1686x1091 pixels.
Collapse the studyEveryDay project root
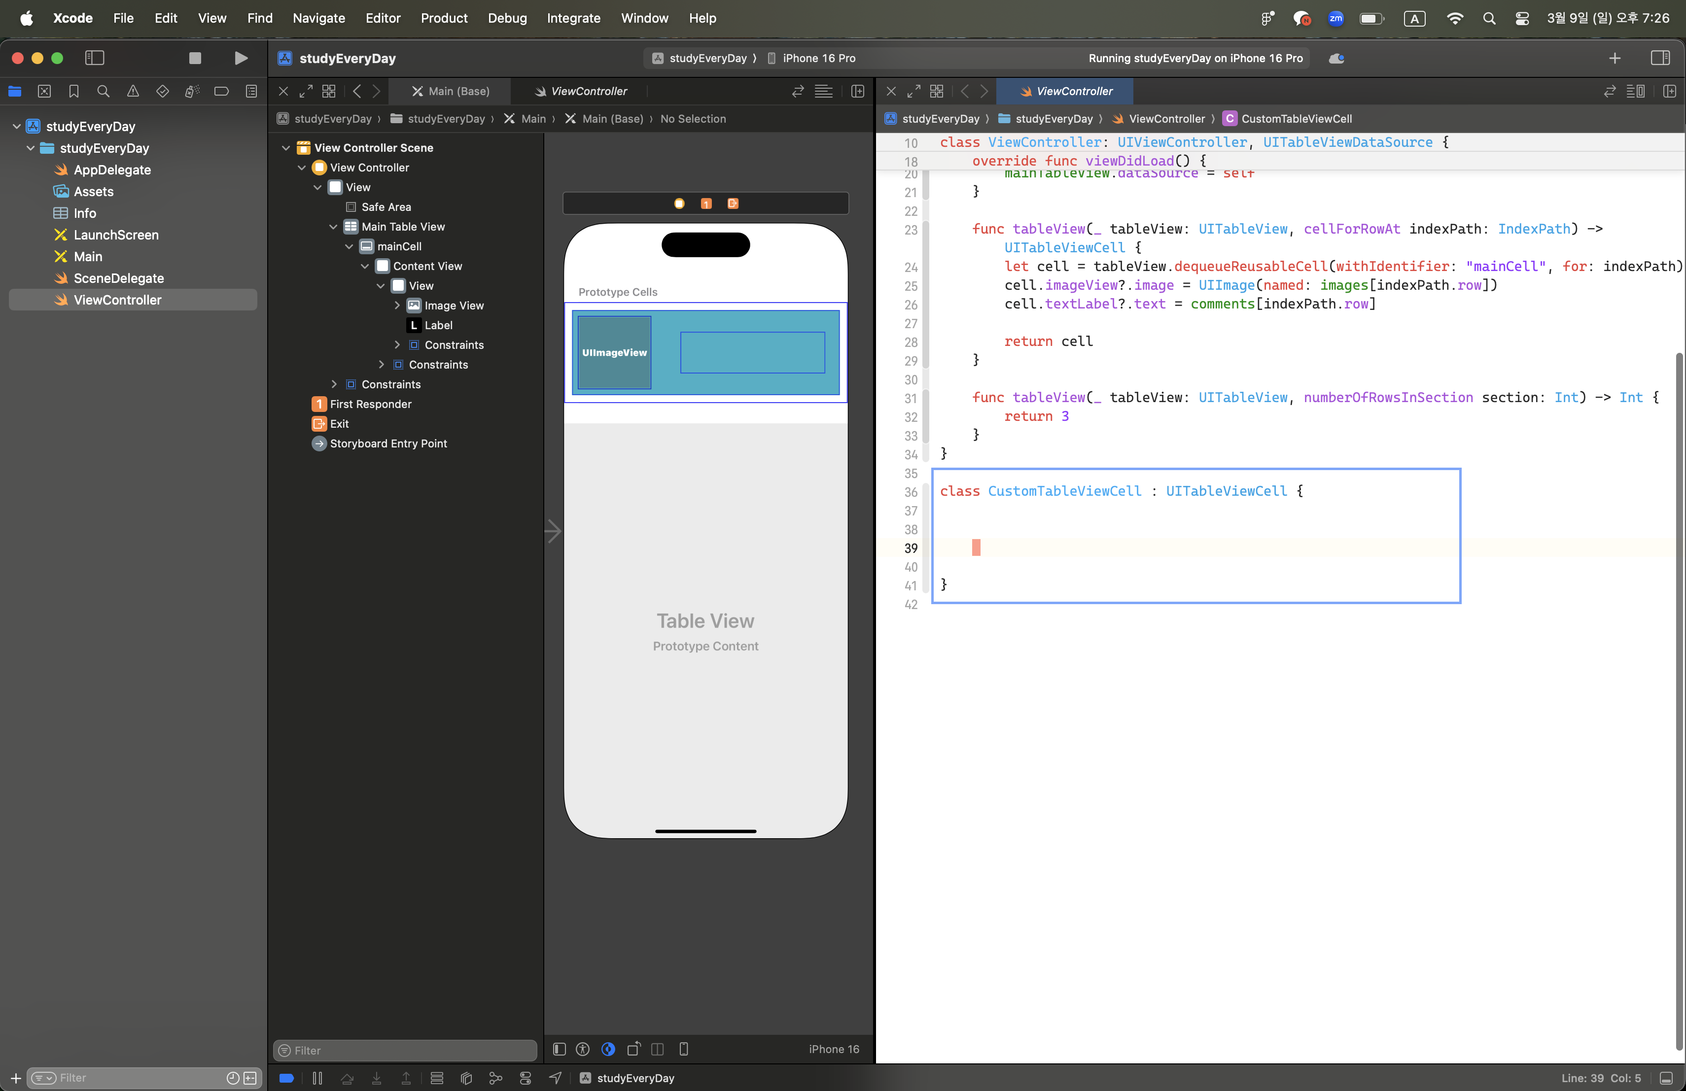tap(16, 126)
